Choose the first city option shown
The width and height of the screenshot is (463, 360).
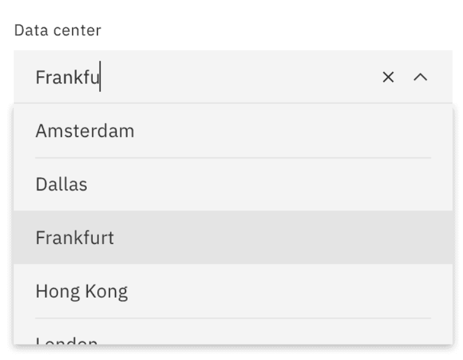[84, 131]
